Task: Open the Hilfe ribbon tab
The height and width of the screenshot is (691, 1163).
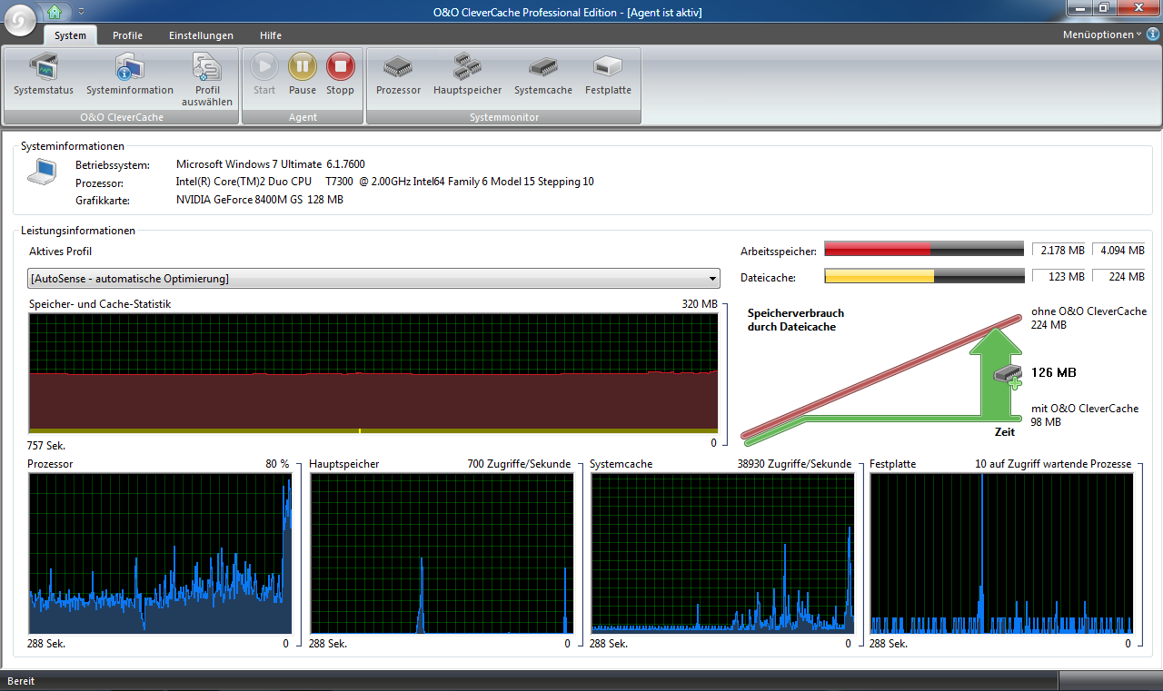Action: 270,35
